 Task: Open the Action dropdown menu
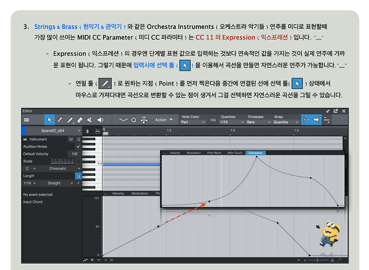click(164, 120)
